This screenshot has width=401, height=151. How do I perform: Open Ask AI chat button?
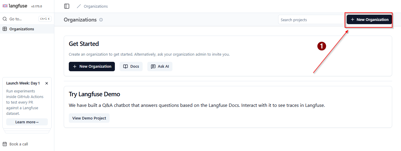tap(160, 67)
